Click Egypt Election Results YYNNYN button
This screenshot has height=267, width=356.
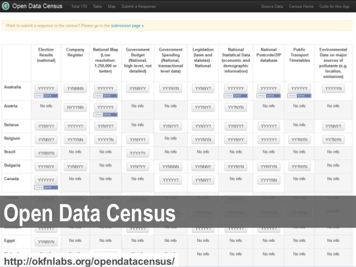(46, 242)
